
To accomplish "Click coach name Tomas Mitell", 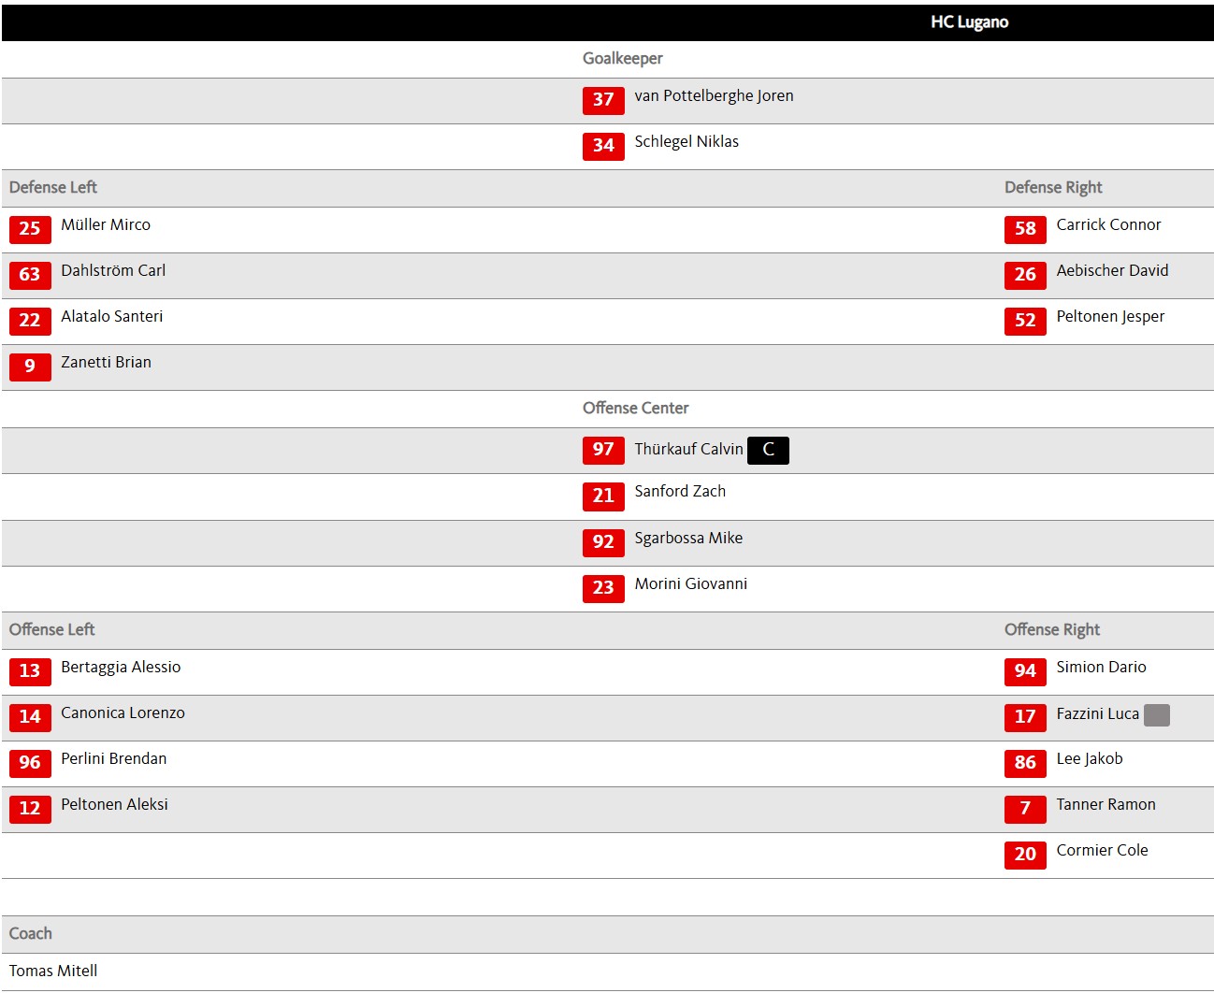I will [53, 971].
